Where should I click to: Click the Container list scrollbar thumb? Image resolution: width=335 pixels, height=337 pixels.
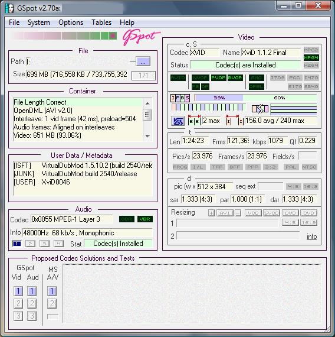pyautogui.click(x=147, y=115)
